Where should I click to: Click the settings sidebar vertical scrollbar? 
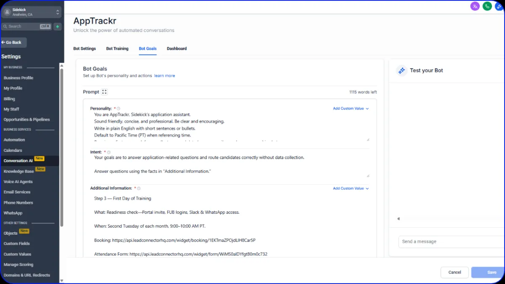[61, 147]
